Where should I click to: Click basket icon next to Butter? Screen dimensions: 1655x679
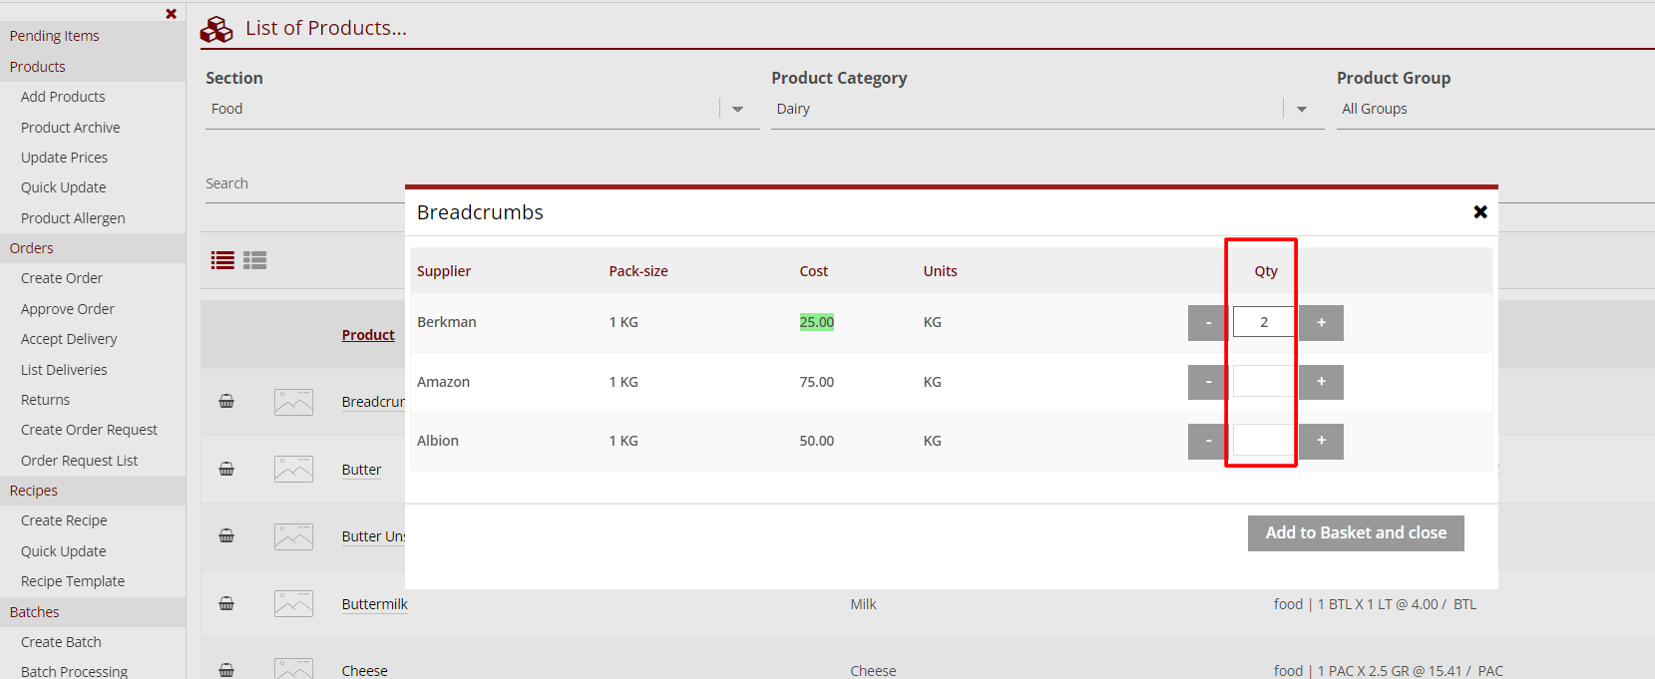click(x=226, y=470)
